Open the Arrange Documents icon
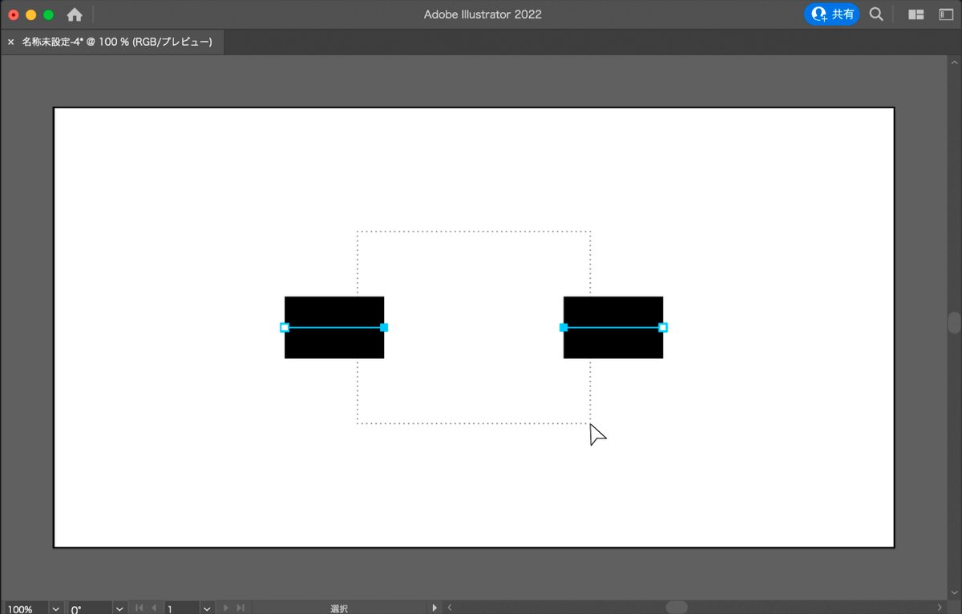The height and width of the screenshot is (614, 962). 916,14
